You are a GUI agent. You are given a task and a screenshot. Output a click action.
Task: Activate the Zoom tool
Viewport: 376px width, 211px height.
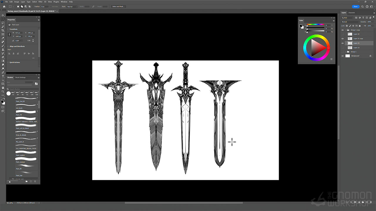click(3, 91)
